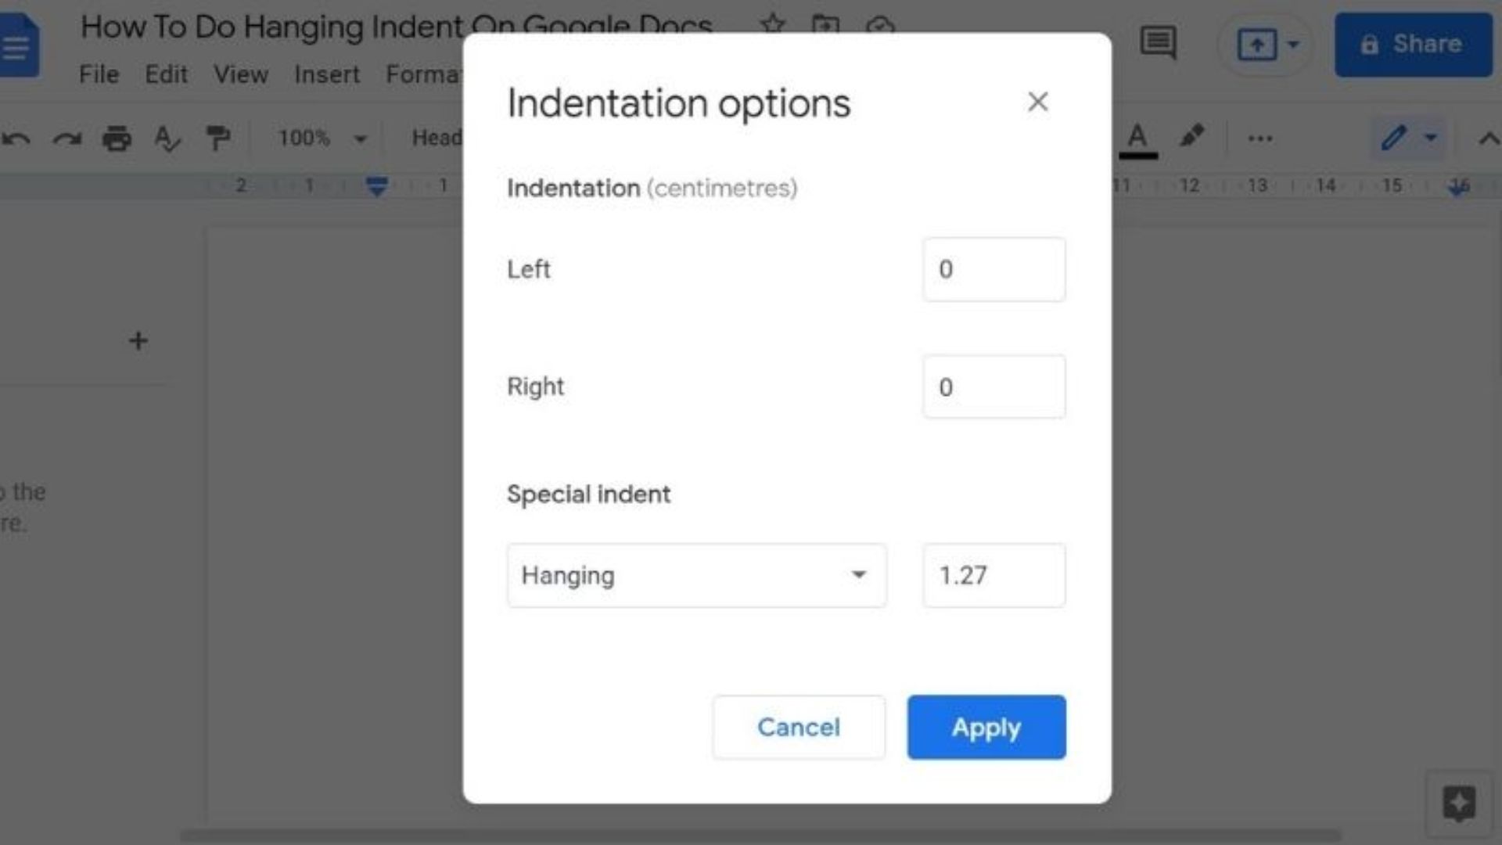The width and height of the screenshot is (1502, 845).
Task: Open the three-dot More toolbar options
Action: click(x=1259, y=139)
